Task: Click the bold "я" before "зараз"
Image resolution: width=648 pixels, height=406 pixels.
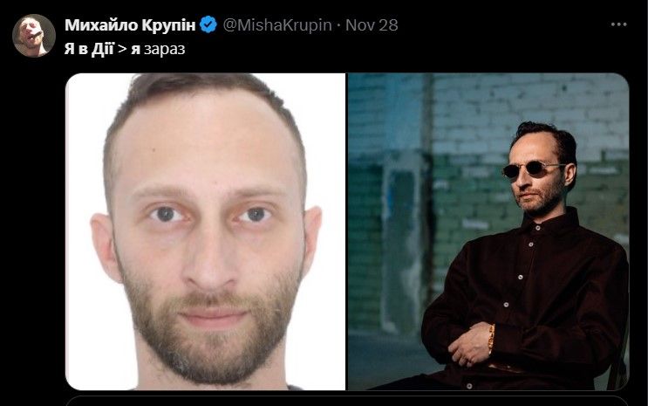Action: pos(135,50)
